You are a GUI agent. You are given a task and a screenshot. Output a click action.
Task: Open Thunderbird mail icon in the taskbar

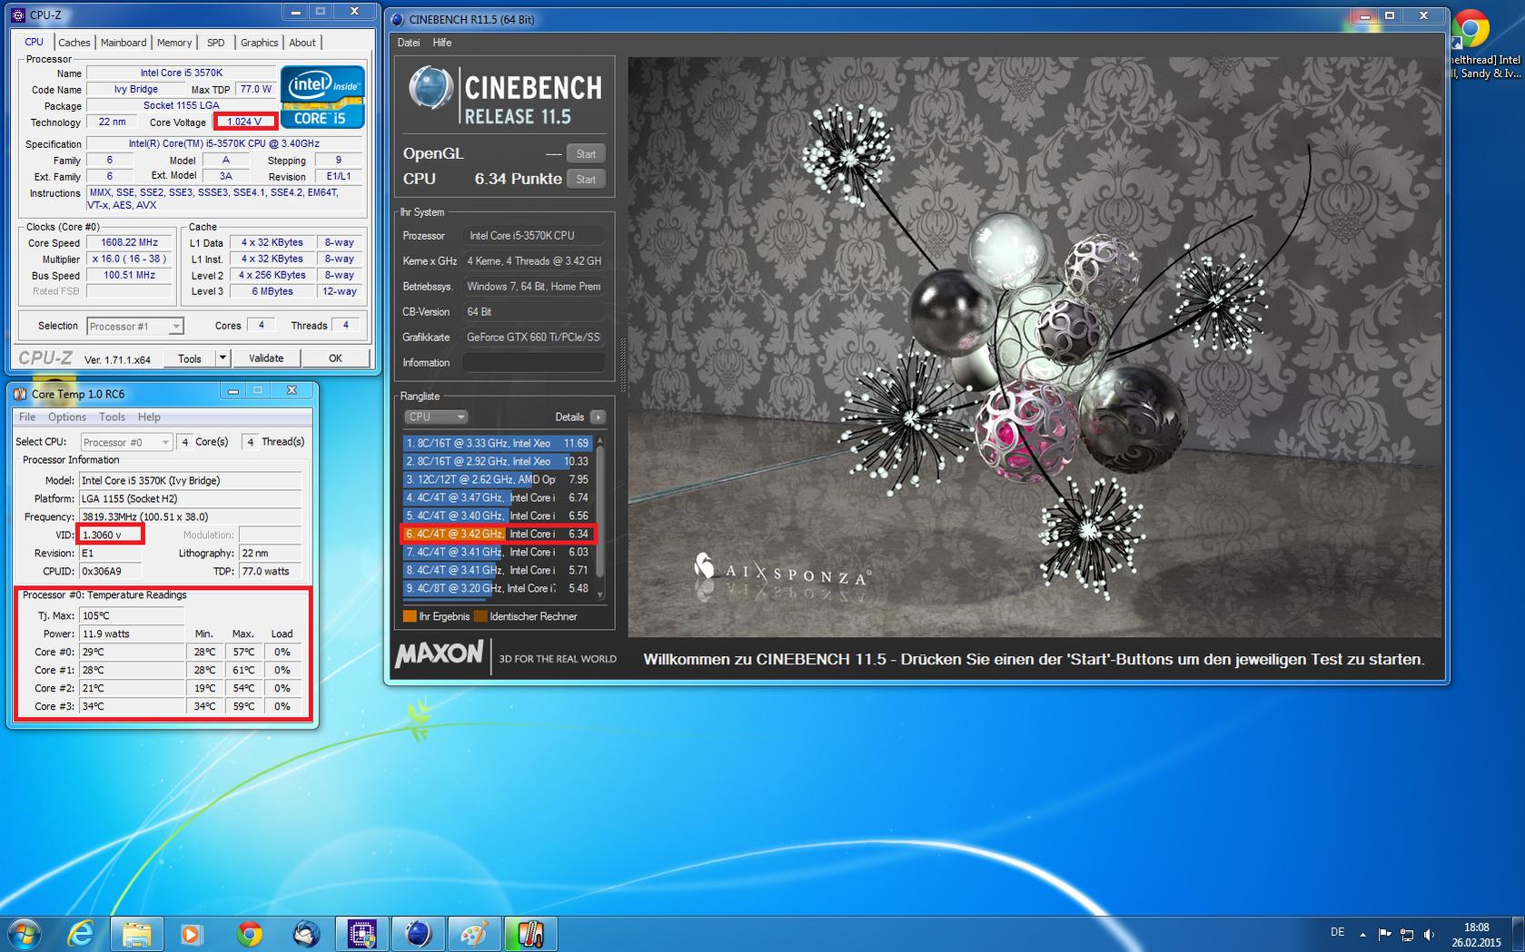(x=305, y=933)
